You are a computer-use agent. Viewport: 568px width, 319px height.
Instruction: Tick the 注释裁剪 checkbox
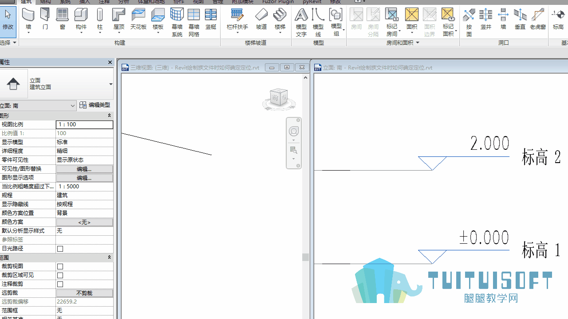pos(60,284)
